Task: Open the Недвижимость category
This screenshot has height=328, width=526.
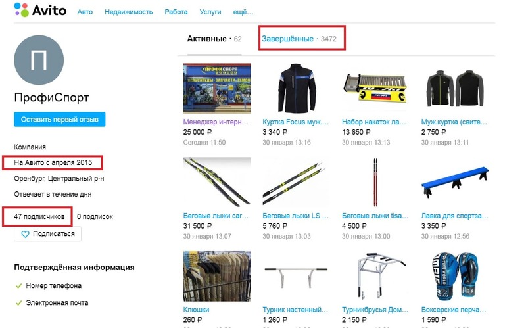Action: tap(128, 12)
